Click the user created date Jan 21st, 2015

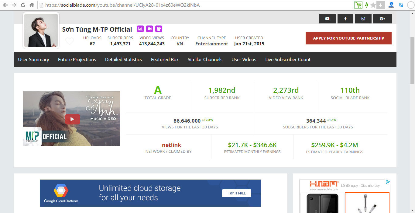point(249,44)
